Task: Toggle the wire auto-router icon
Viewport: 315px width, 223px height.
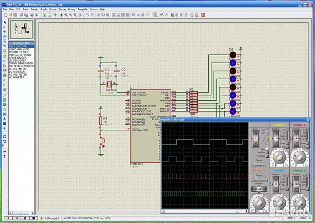Action: (x=155, y=15)
